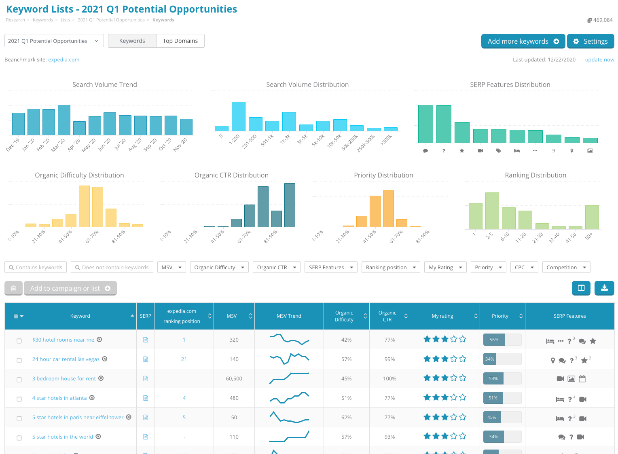Select the '3 bedroom house for rent' checkbox
618x454 pixels.
(19, 380)
